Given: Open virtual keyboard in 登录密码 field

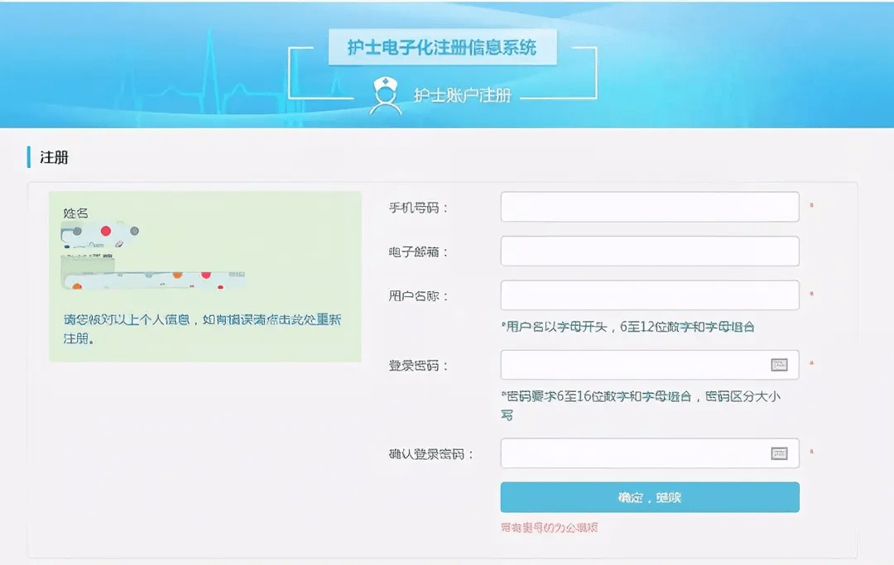Looking at the screenshot, I should tap(779, 365).
